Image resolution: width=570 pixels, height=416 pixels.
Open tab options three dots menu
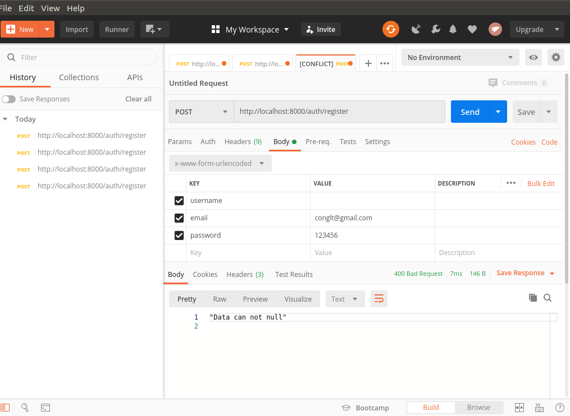coord(385,63)
